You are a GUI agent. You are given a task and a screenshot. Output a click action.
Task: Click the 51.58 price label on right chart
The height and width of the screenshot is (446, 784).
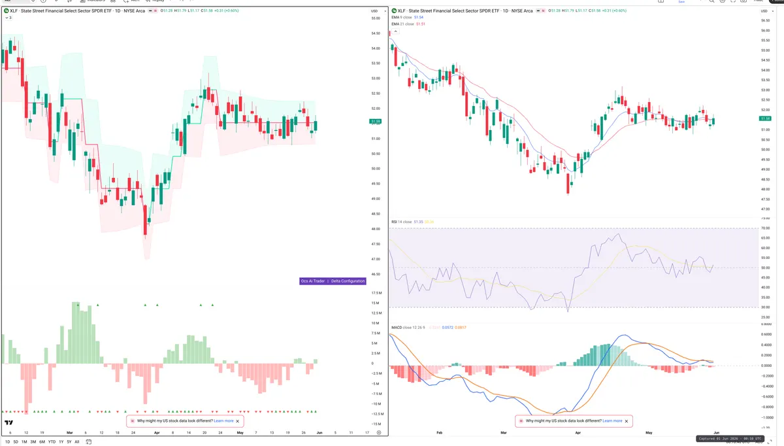tap(766, 118)
